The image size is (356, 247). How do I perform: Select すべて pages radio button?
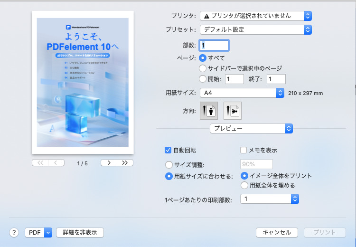pyautogui.click(x=203, y=58)
